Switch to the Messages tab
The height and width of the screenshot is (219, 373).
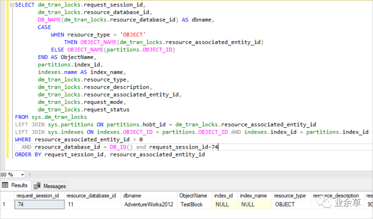(50, 186)
